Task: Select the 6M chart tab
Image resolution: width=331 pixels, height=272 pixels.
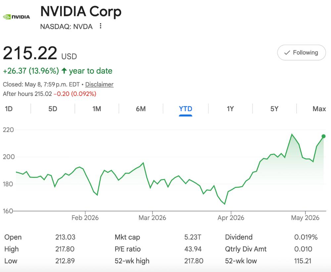Action: coord(141,109)
